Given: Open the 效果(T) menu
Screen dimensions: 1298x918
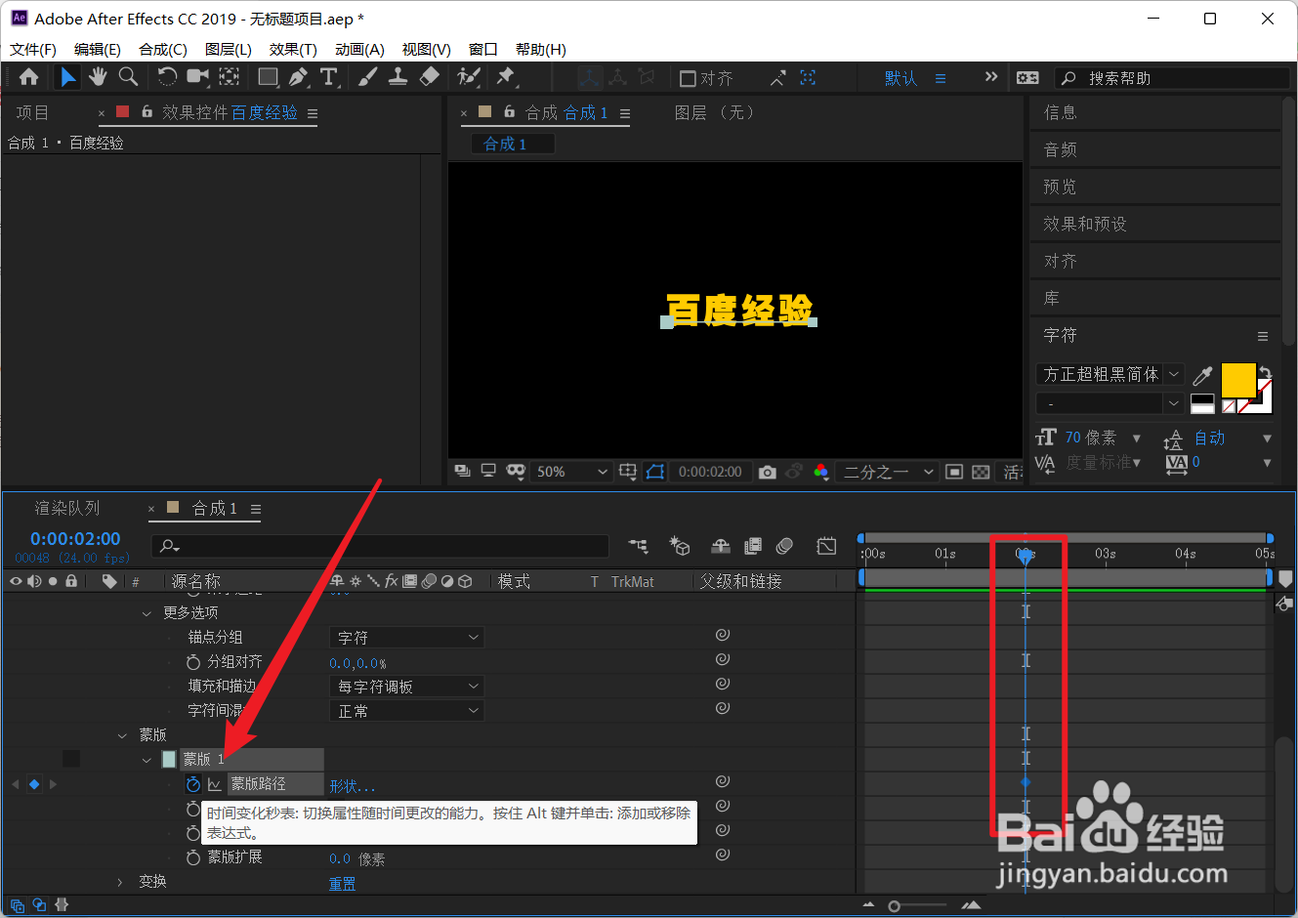Looking at the screenshot, I should [x=293, y=50].
